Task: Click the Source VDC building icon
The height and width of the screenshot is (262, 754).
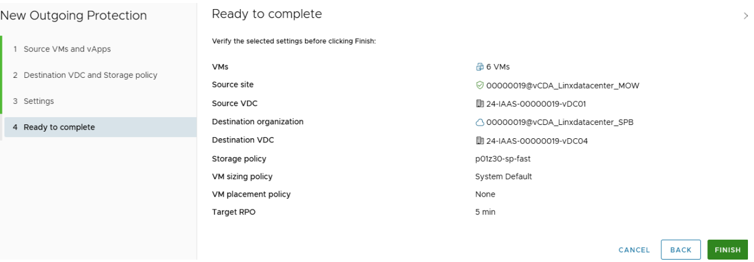Action: point(479,103)
